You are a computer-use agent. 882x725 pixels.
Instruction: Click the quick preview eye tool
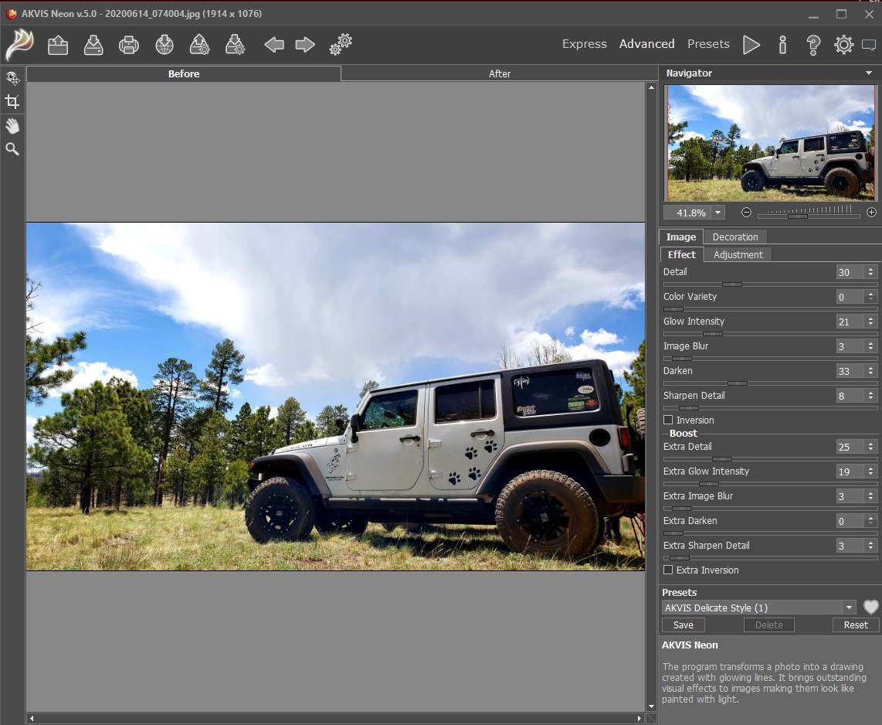pyautogui.click(x=12, y=78)
